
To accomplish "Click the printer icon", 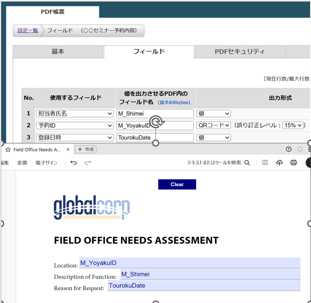I will click(293, 163).
